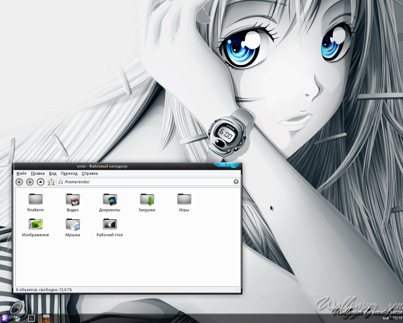This screenshot has width=403, height=323.
Task: Maximize the file manager window
Action: (226, 165)
